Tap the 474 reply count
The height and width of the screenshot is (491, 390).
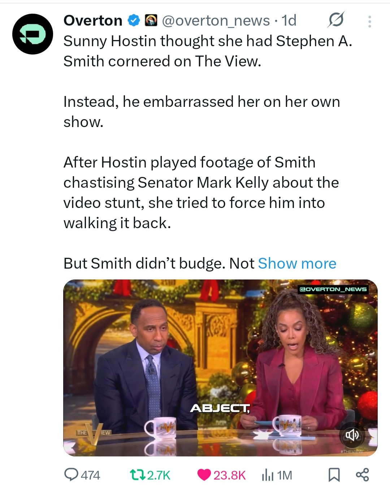[x=90, y=475]
